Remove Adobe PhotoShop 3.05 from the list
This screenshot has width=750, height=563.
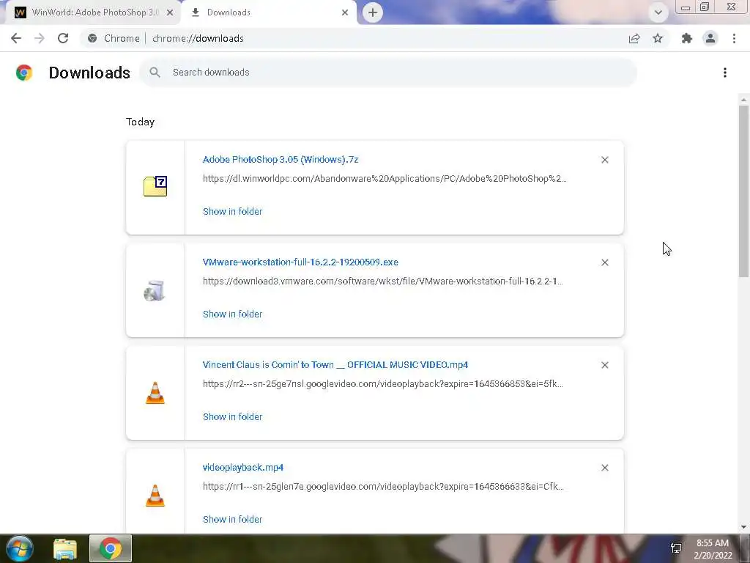pos(605,160)
